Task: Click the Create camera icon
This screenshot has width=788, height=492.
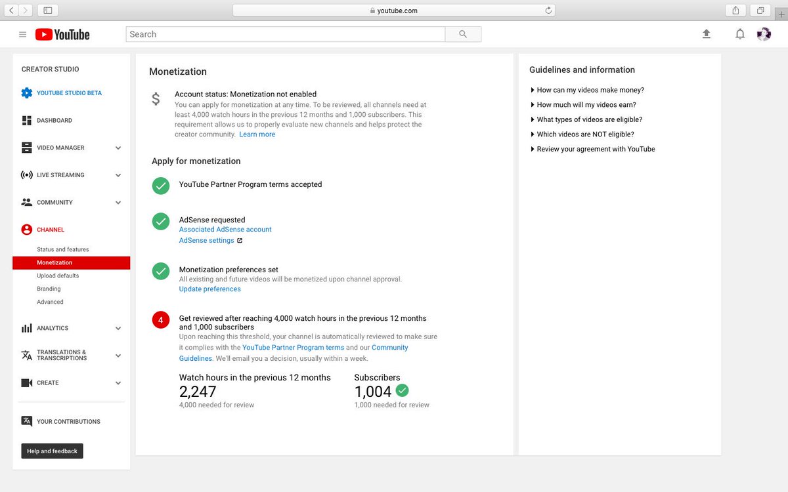Action: [26, 383]
